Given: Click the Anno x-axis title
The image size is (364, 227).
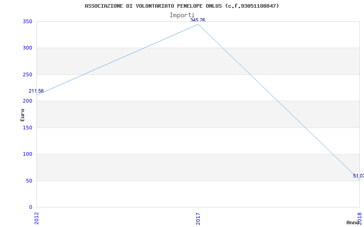Looking at the screenshot, I should (x=353, y=222).
